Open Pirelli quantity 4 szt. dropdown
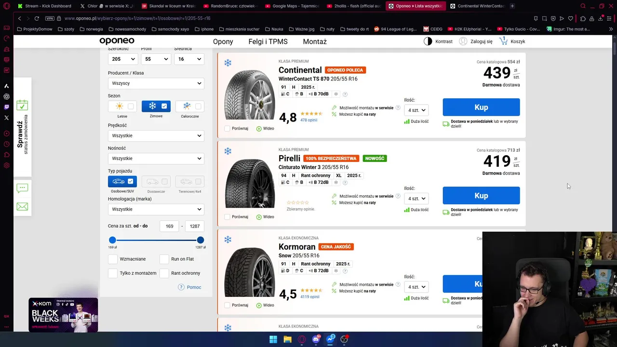 tap(416, 199)
